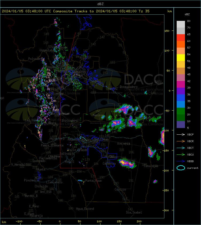Select the light blue swatch below 35
The height and width of the screenshot is (225, 201).
click(x=181, y=104)
